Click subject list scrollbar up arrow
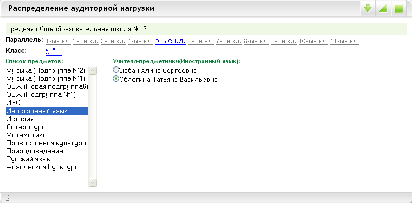Screen dimensions: 412x203 pyautogui.click(x=93, y=71)
